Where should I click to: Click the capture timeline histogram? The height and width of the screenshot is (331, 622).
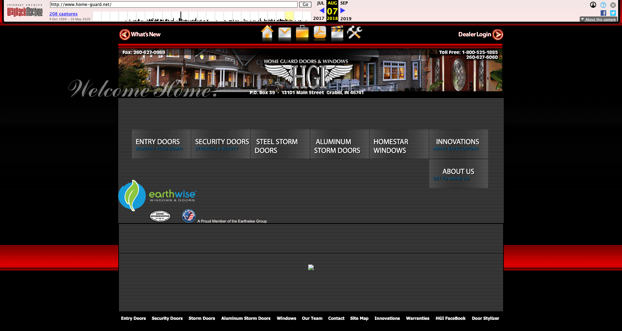202,16
